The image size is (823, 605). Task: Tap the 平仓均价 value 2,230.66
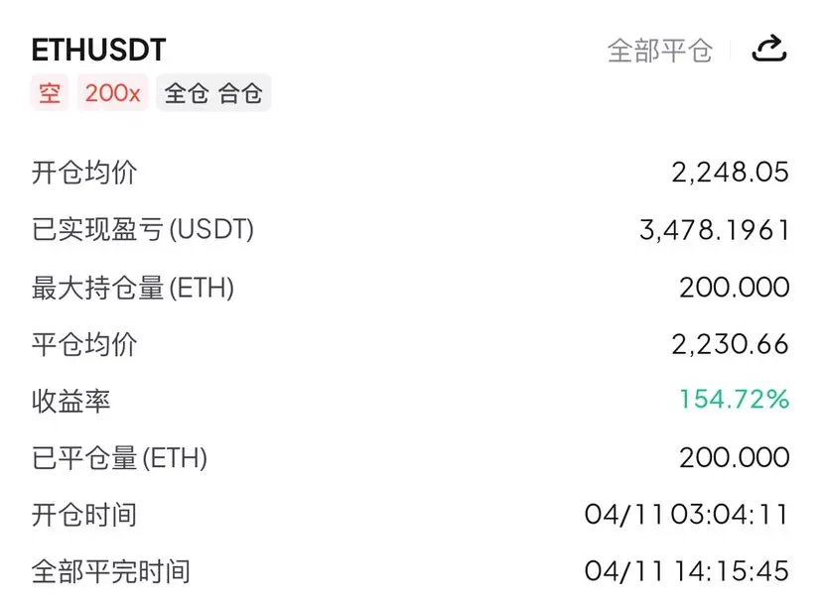[x=730, y=344]
